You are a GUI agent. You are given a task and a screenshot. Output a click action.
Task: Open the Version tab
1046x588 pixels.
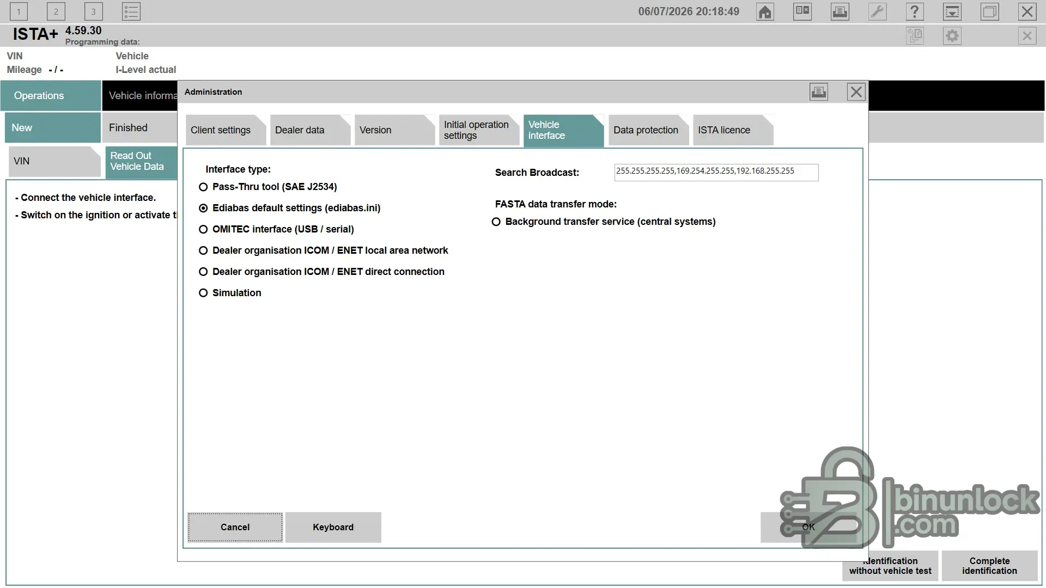pyautogui.click(x=394, y=130)
